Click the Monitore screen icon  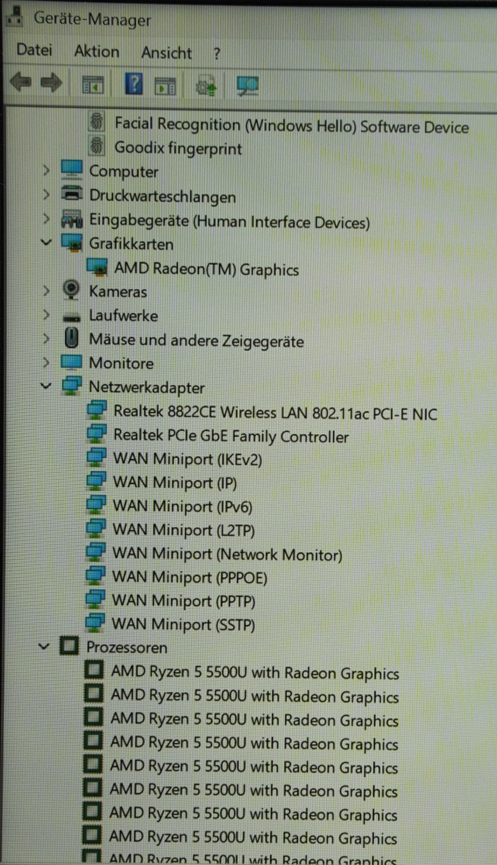pos(71,362)
